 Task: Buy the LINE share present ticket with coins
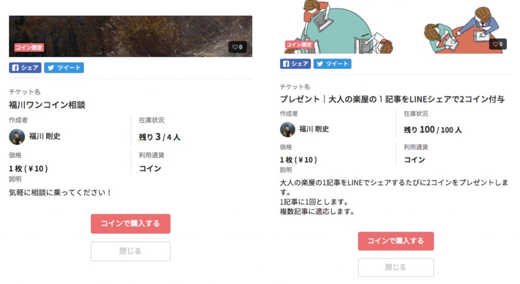point(396,241)
